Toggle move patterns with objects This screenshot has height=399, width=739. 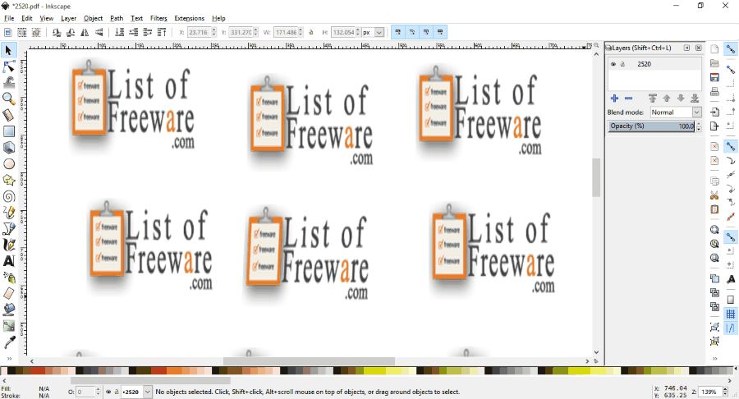pyautogui.click(x=440, y=32)
